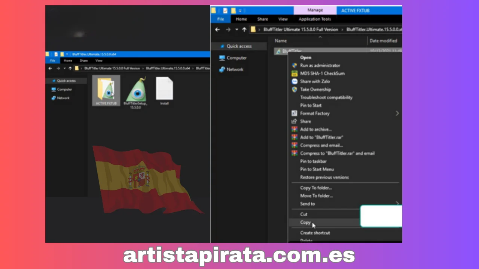
Task: Click New folder icon in BluffTitler.Ultimate.15.5.0.0.x64 title bar
Action: [62, 54]
